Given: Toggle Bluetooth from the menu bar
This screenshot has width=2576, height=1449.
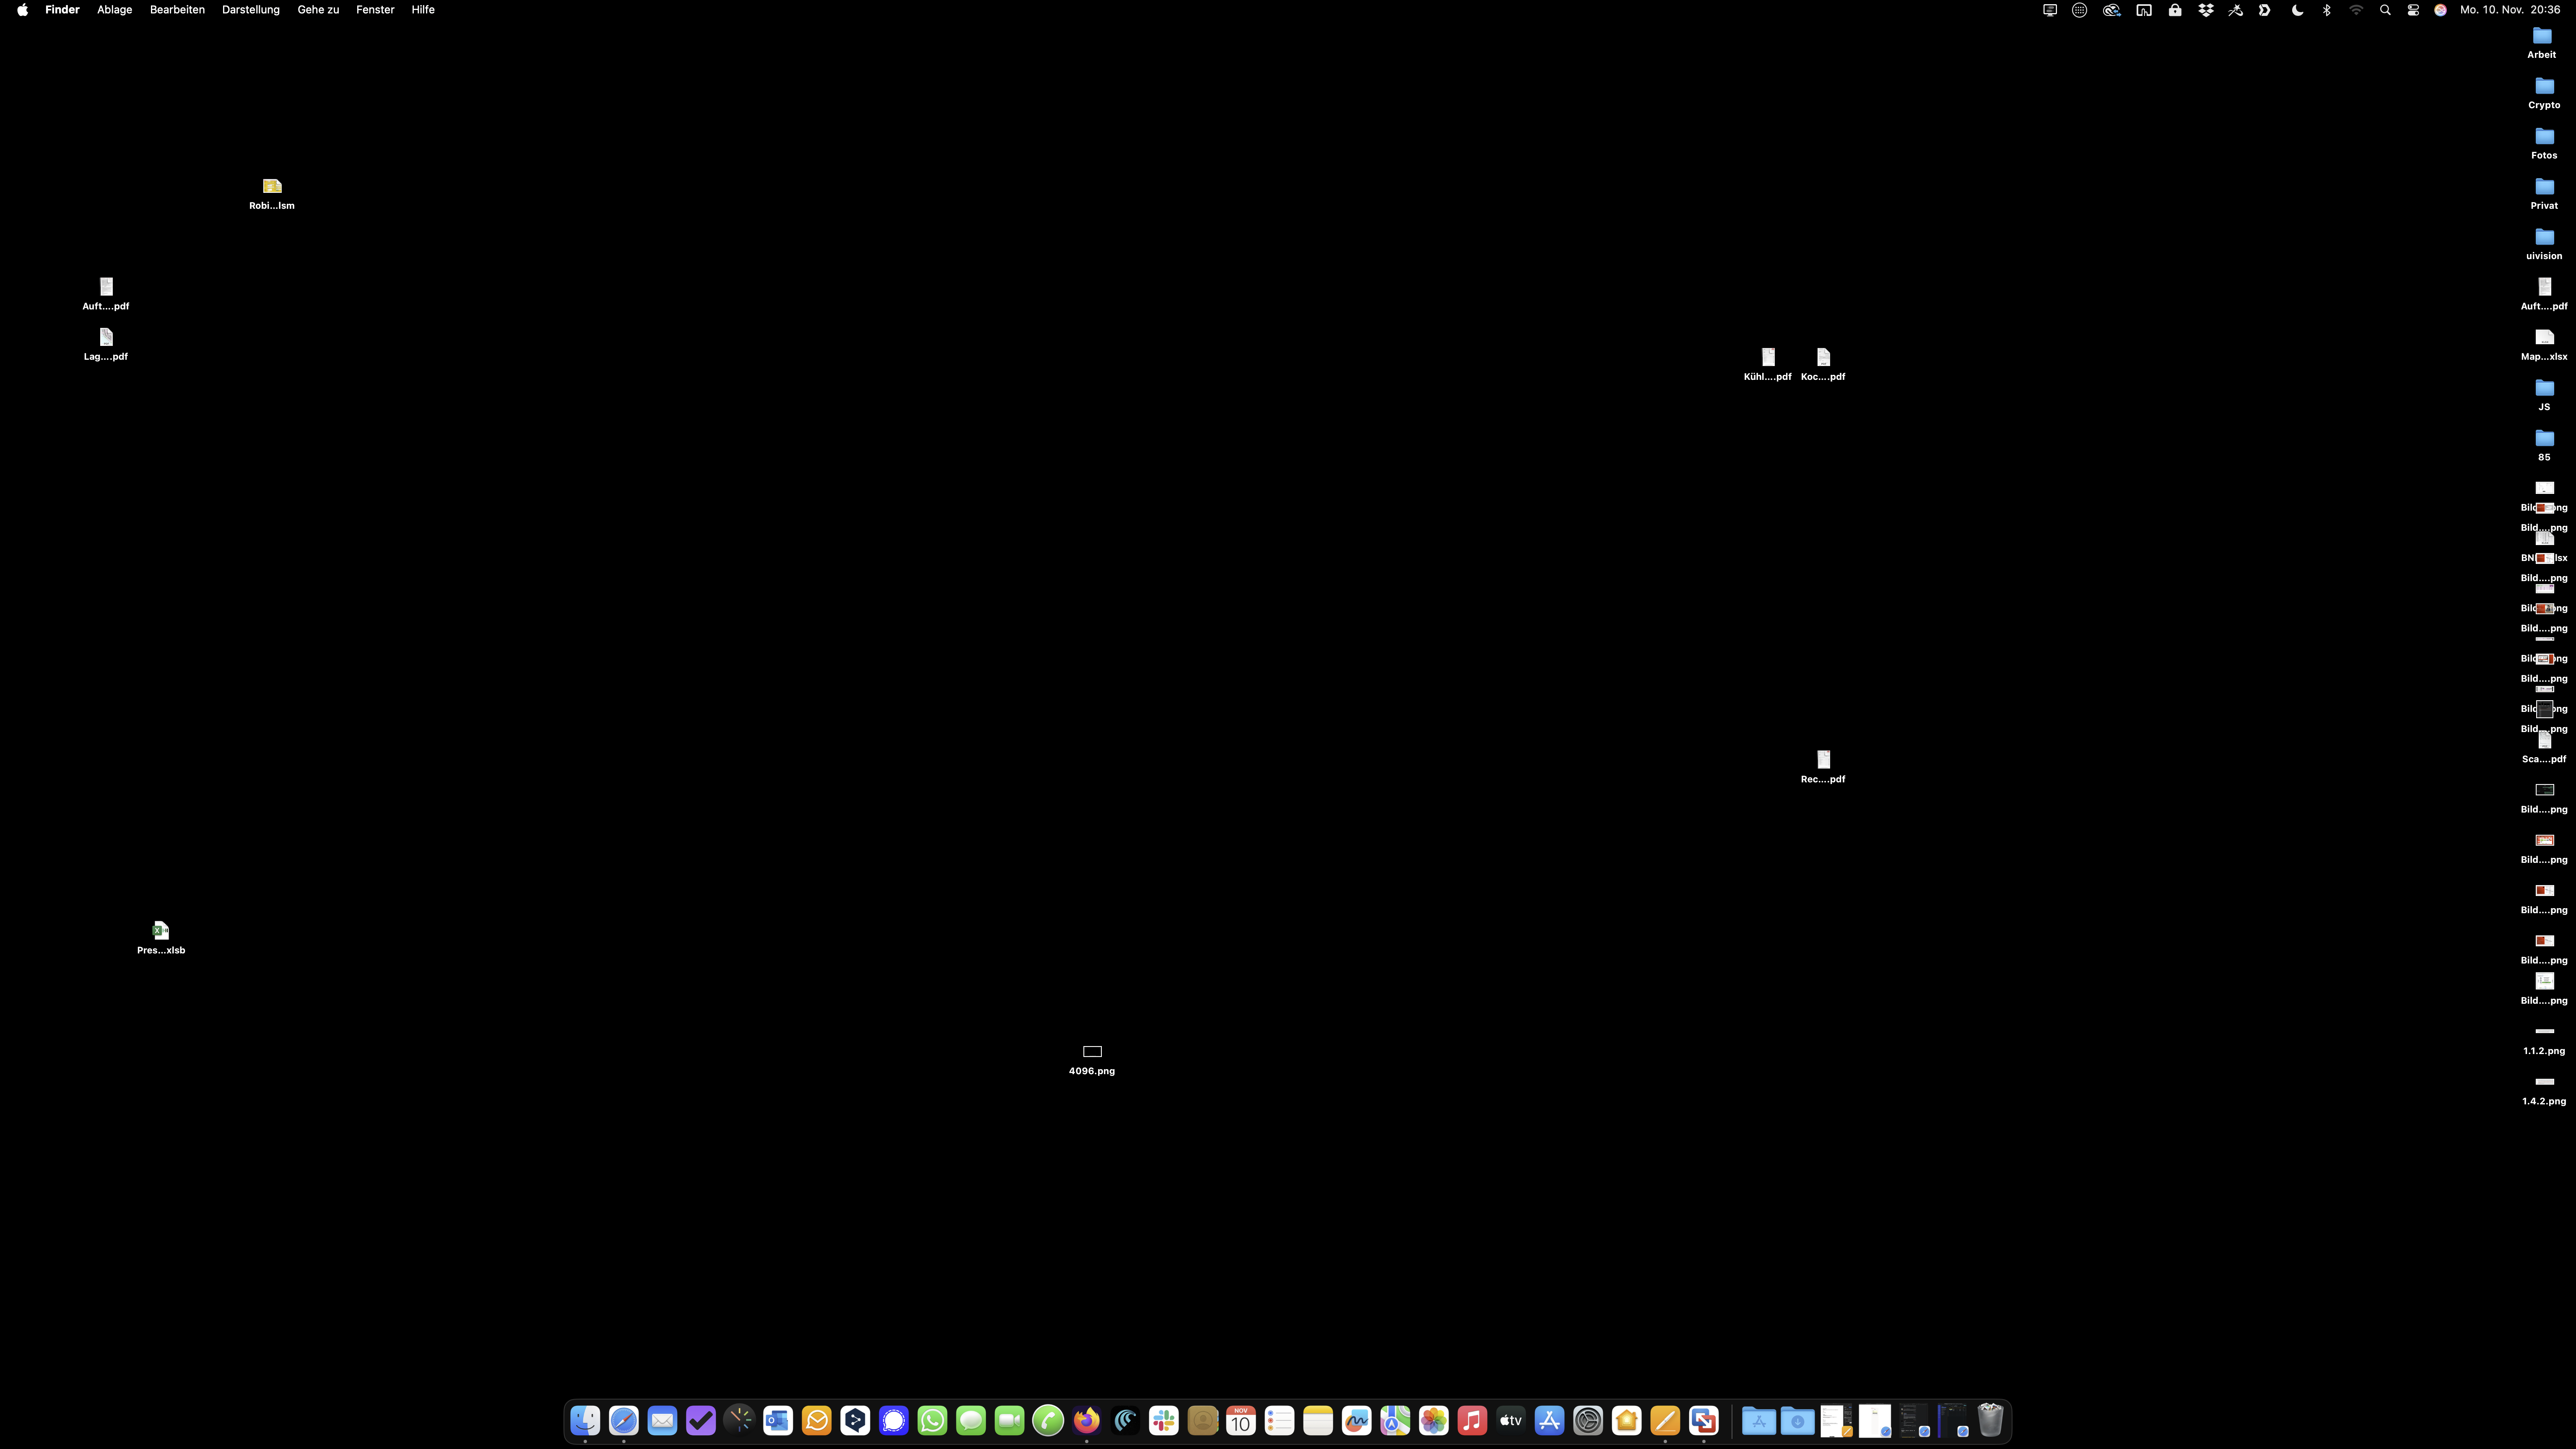Looking at the screenshot, I should [x=2327, y=10].
